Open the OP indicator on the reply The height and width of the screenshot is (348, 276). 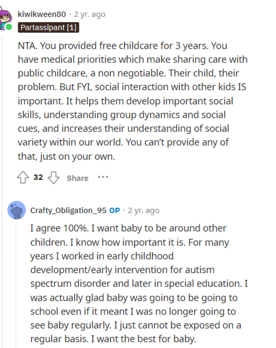click(114, 210)
